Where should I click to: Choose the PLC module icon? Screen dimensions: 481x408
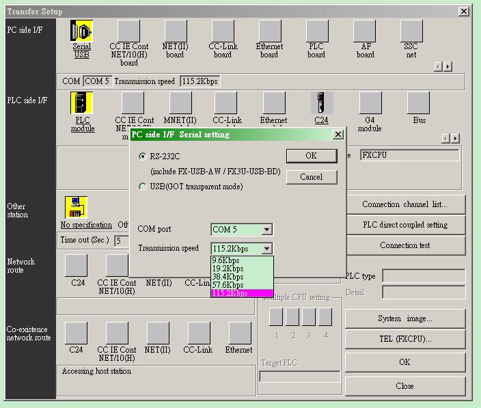82,103
